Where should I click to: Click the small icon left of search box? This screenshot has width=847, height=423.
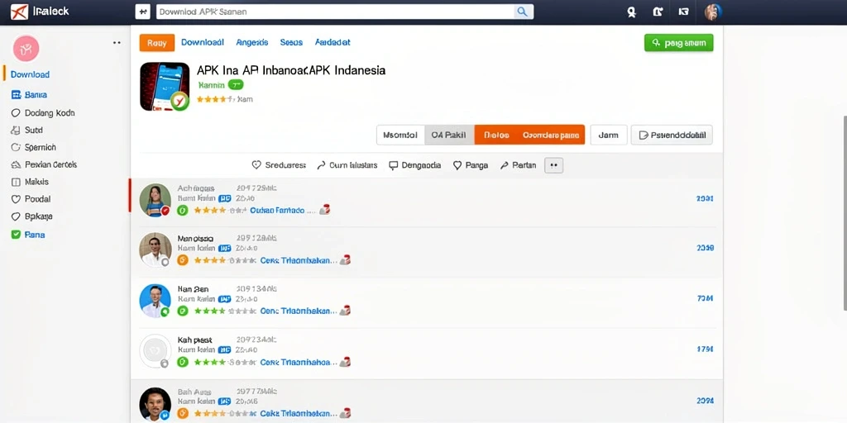142,12
